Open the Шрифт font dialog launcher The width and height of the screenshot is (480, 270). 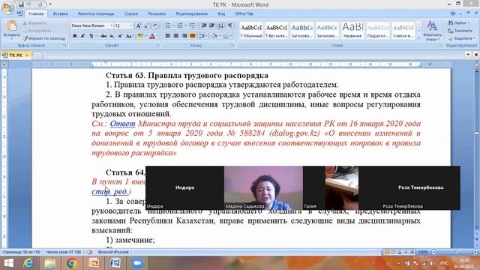[158, 45]
